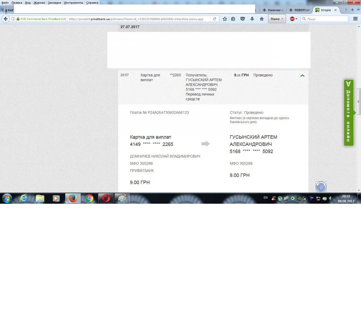Image resolution: width=361 pixels, height=313 pixels.
Task: Reload the page with the refresh icon
Action: pos(214,19)
